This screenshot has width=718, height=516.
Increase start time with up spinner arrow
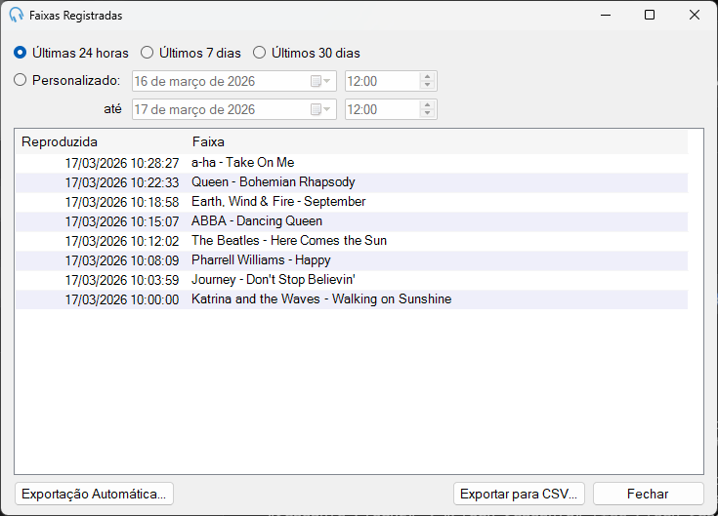tap(427, 77)
